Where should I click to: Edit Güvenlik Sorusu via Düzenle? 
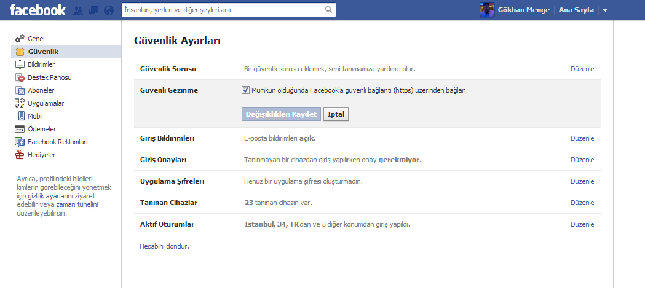click(x=582, y=69)
